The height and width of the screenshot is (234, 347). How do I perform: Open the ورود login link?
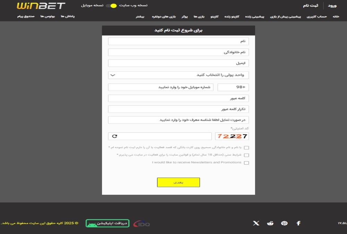click(332, 6)
